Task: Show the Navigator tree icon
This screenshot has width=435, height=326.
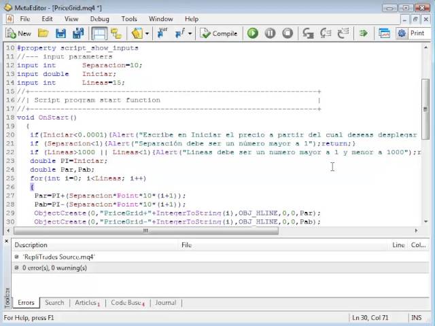Action: (116, 33)
